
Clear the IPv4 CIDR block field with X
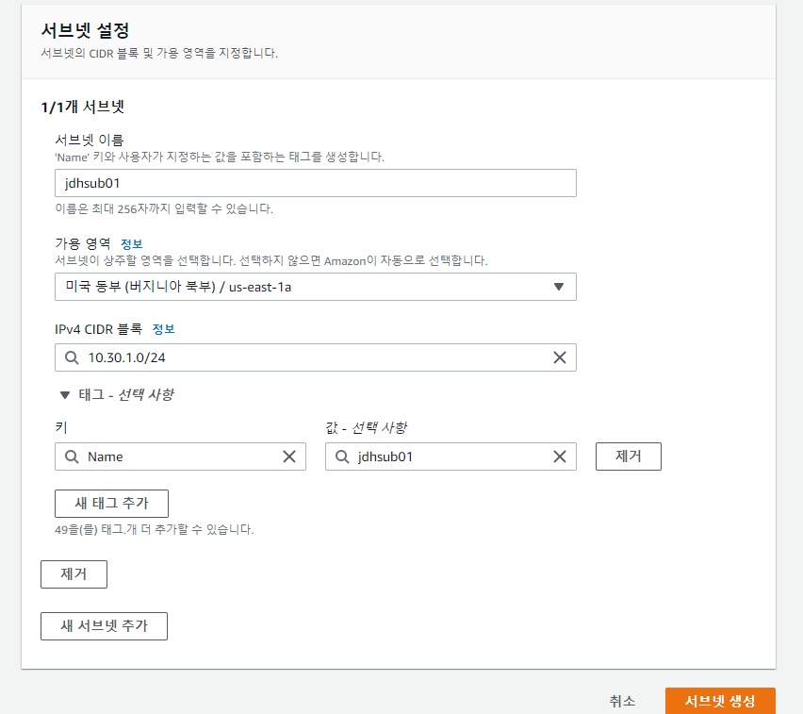click(559, 357)
